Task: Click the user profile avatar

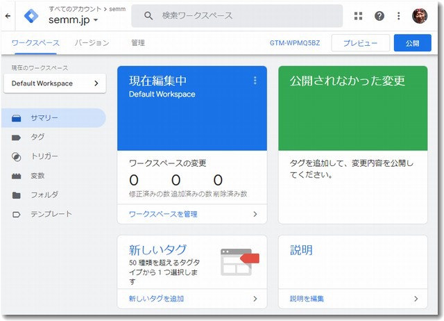Action: pos(419,16)
